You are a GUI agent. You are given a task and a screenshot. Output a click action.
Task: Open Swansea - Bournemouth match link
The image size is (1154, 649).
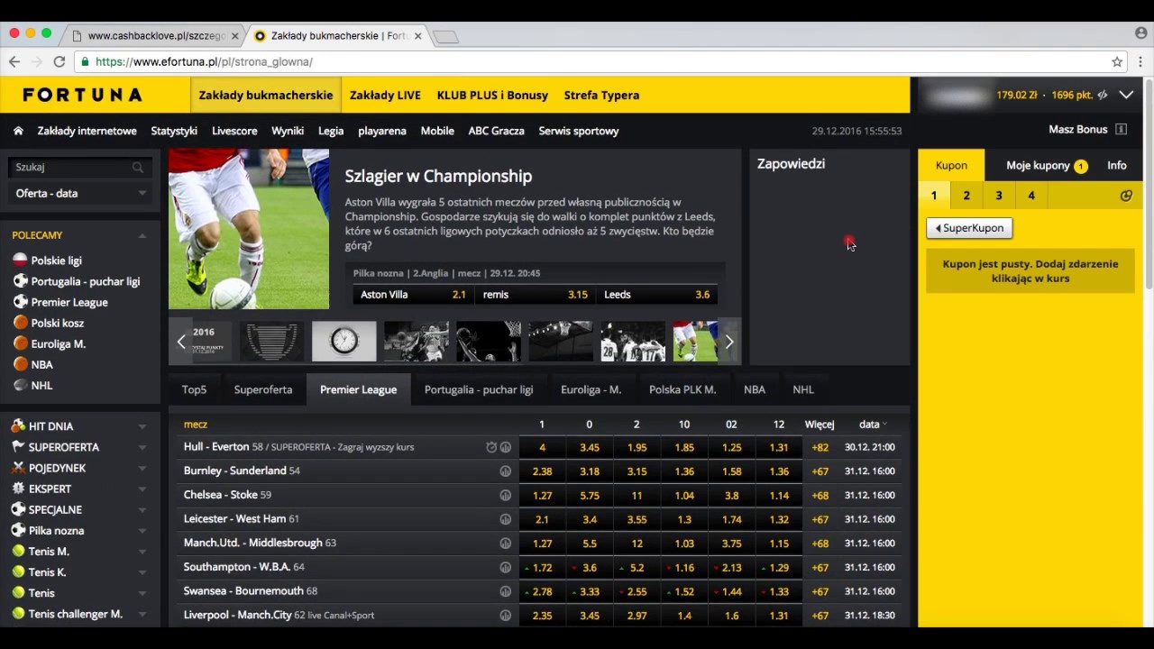tap(243, 591)
